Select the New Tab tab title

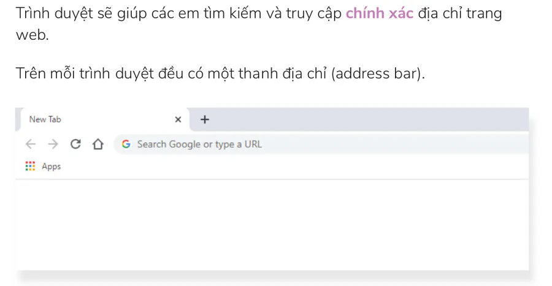click(45, 119)
